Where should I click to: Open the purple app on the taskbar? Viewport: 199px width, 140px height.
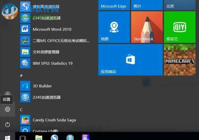(x=86, y=137)
